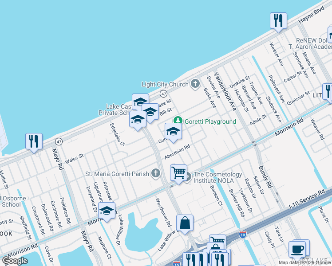Select the St. Maria Goretti Parish church icon
Screen dimensions: 332x266
(156, 173)
